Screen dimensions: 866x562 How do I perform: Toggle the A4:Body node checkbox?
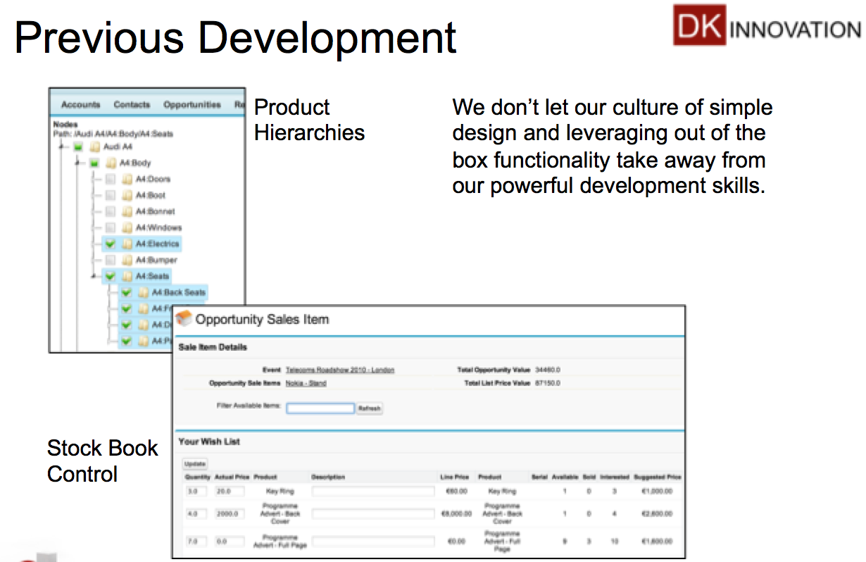[95, 163]
